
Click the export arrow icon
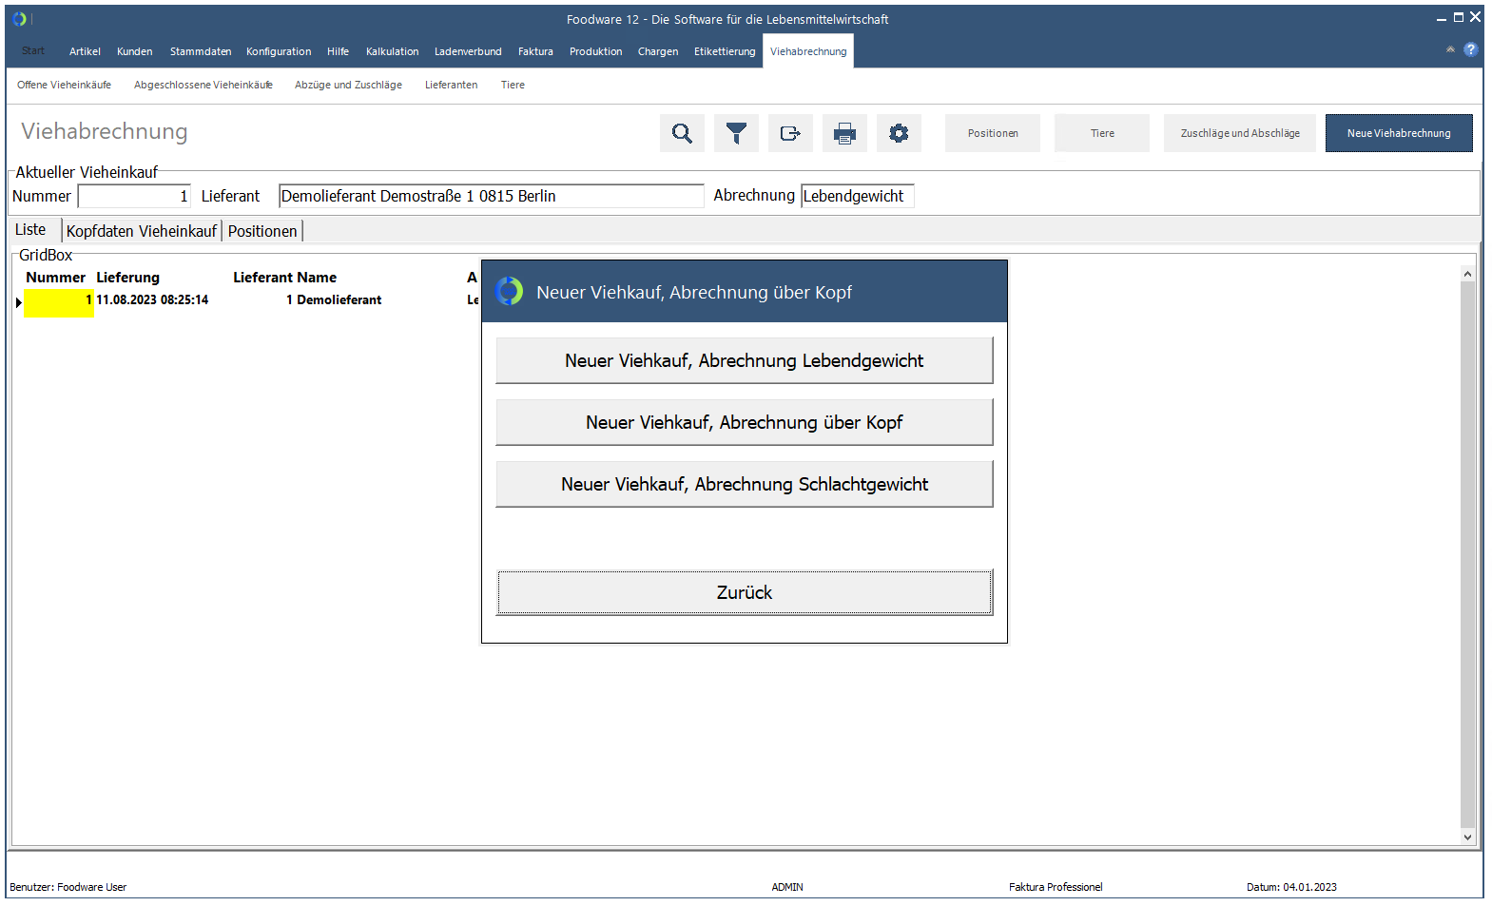(x=790, y=133)
